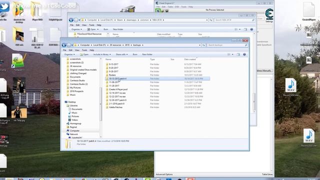Open Tools menu in backups window
Image resolution: width=320 pixels, height=180 pixels.
pos(84,50)
